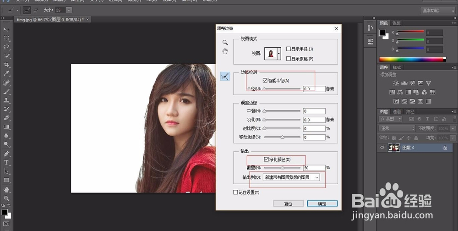
Task: Click the 确定 button in the dialog
Action: (x=322, y=203)
